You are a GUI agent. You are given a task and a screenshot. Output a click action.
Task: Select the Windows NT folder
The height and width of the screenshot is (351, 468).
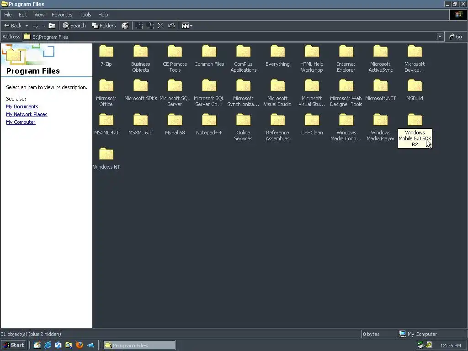click(x=106, y=159)
